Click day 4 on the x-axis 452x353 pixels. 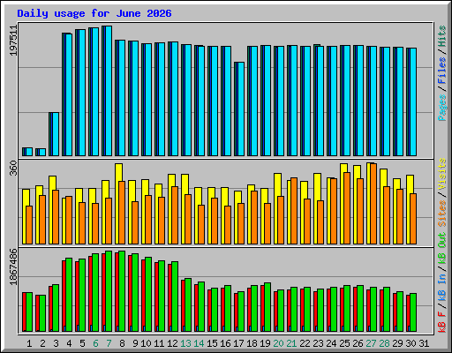69,343
